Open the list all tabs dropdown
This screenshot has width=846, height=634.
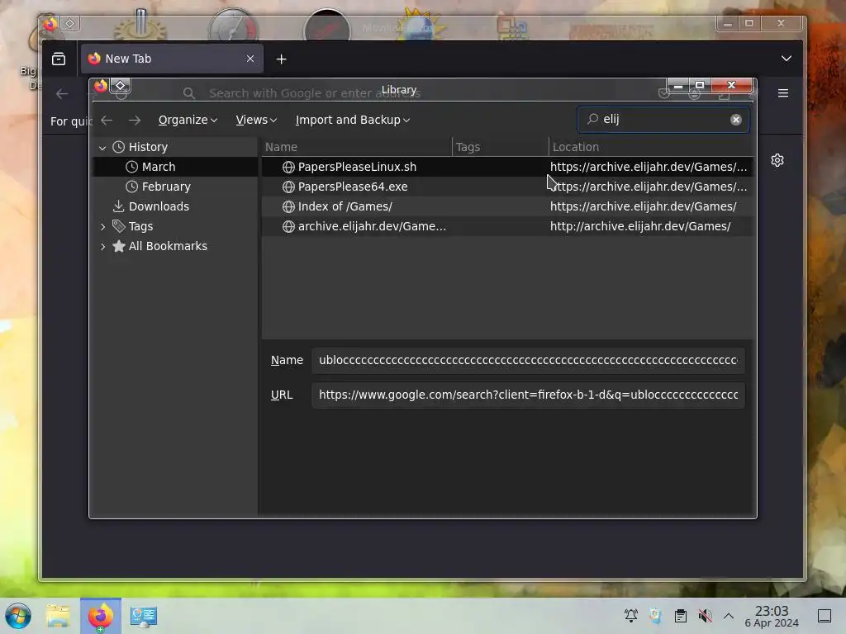coord(787,59)
